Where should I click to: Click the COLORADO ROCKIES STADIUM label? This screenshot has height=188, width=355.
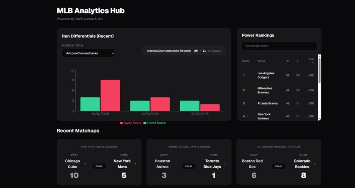tap(279, 147)
